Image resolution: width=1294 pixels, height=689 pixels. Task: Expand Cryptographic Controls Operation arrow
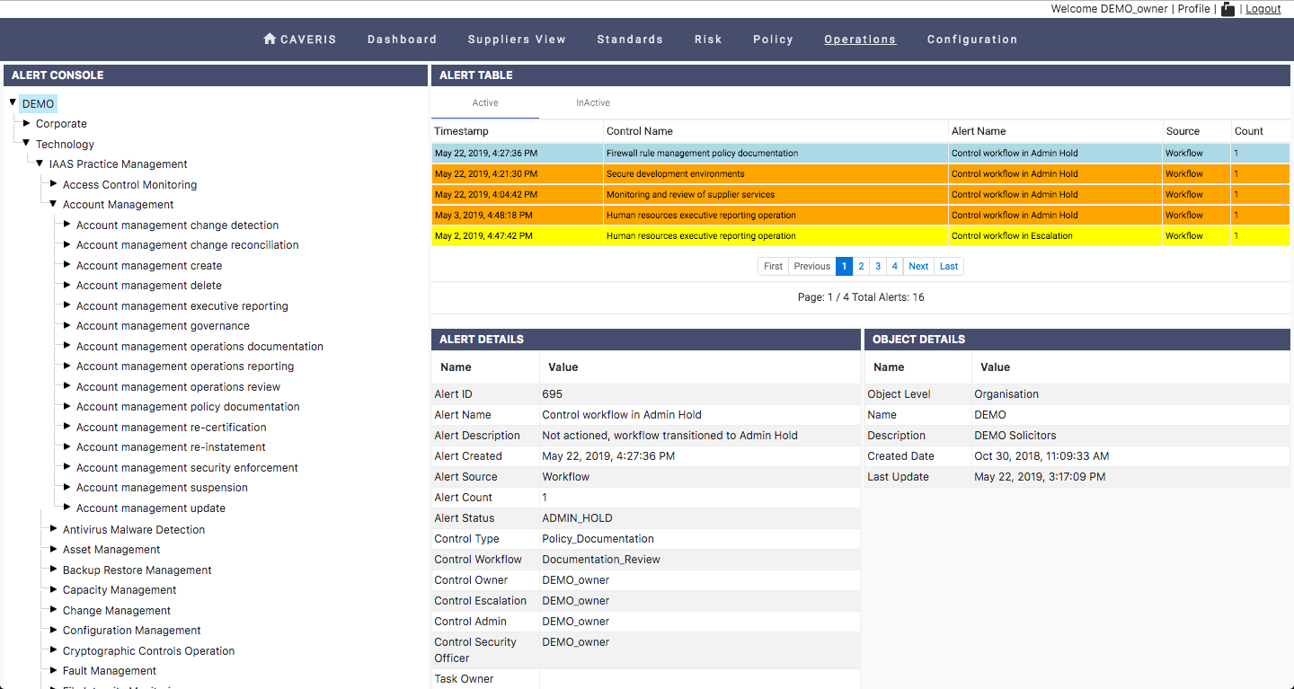pyautogui.click(x=53, y=650)
